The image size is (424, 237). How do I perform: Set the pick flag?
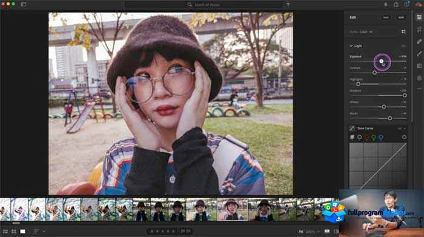(x=182, y=232)
